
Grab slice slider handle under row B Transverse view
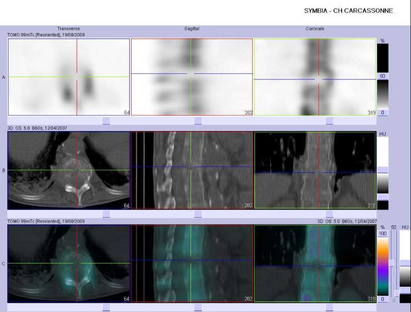click(106, 214)
